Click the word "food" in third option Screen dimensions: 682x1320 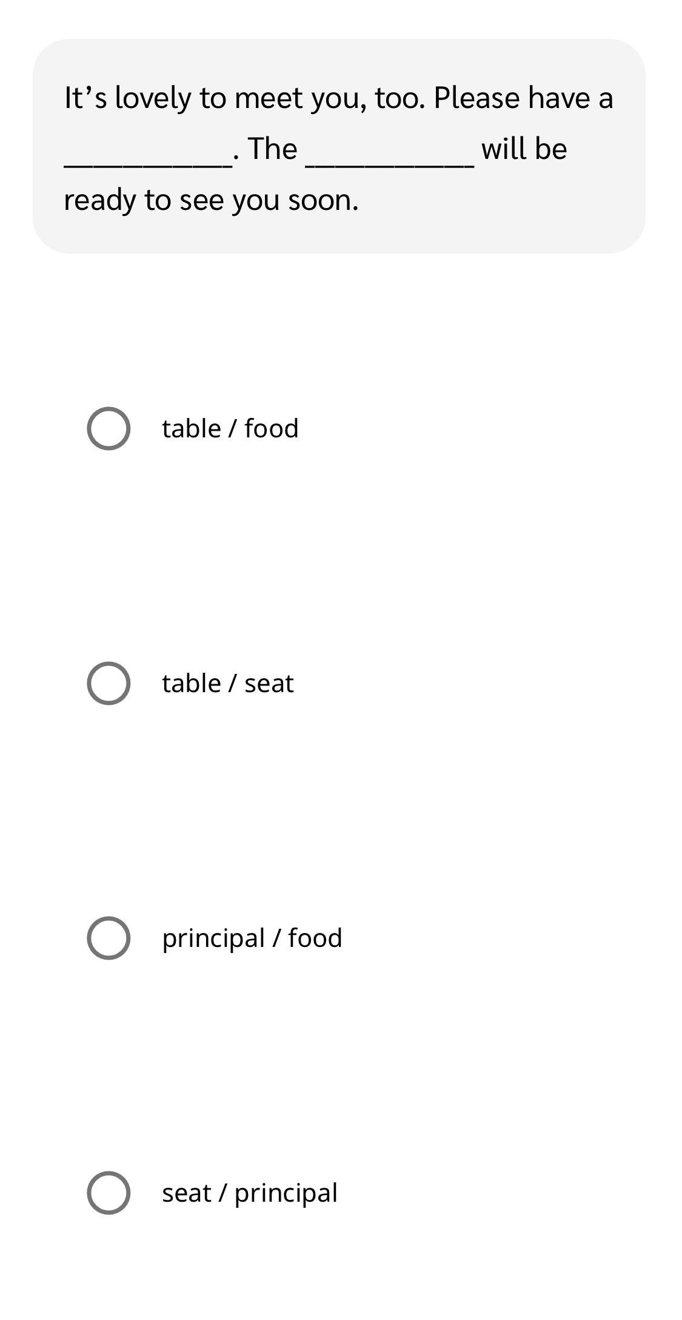pos(315,938)
